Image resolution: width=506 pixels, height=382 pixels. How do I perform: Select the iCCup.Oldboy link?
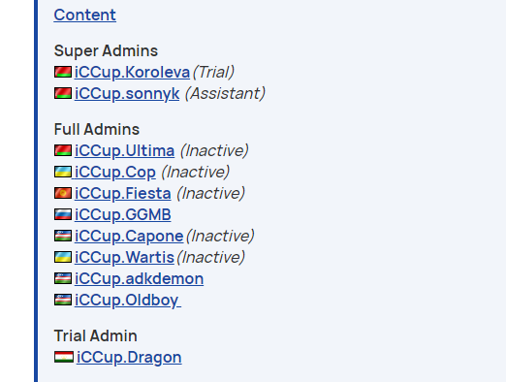pyautogui.click(x=128, y=300)
